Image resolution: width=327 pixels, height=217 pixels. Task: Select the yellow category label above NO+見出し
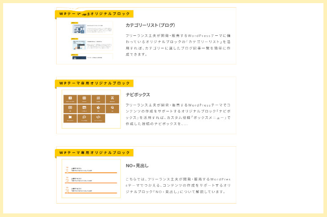click(94, 153)
